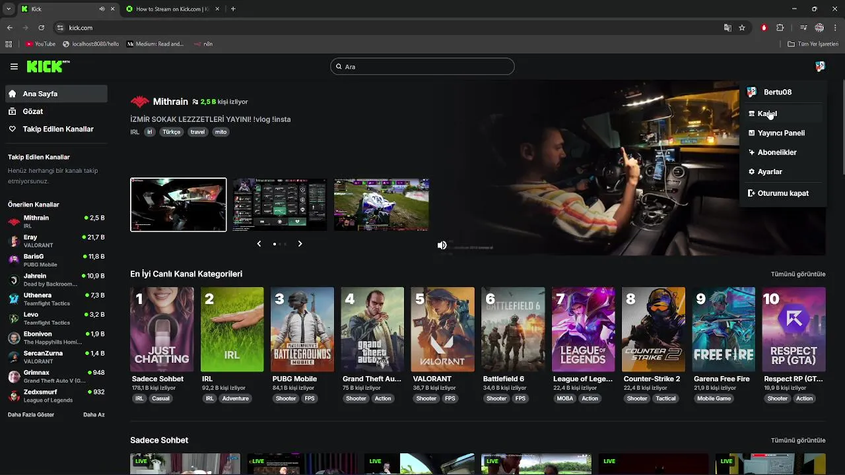The image size is (845, 475).
Task: Mute the featured stream with speaker icon
Action: pyautogui.click(x=442, y=245)
